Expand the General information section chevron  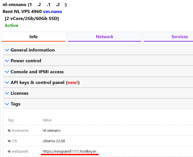(x=7, y=50)
